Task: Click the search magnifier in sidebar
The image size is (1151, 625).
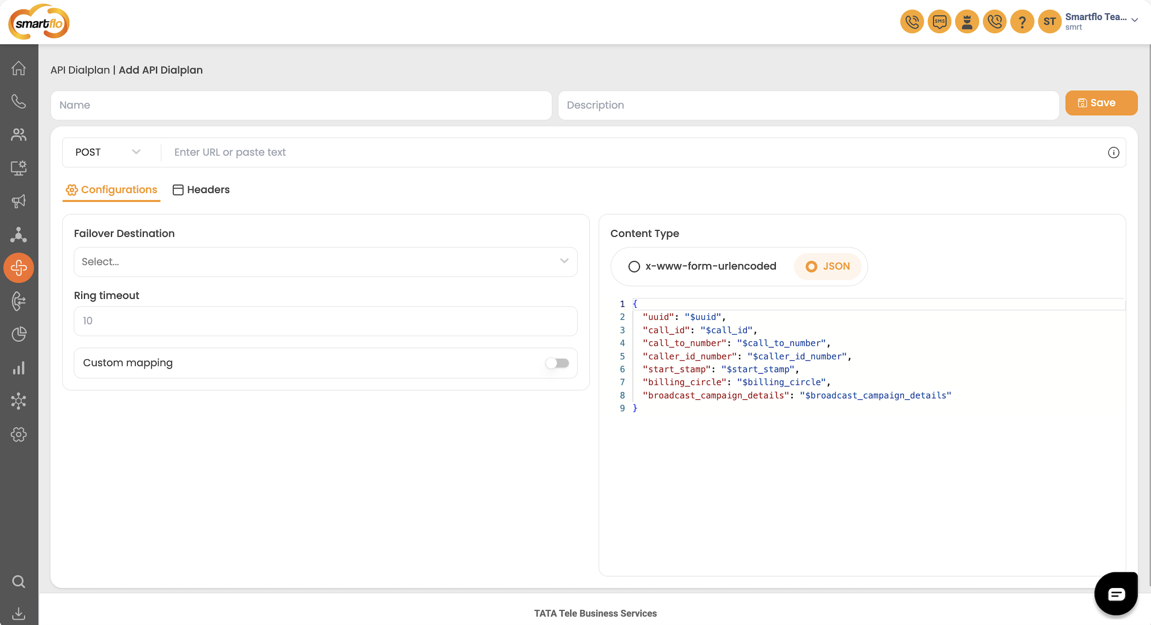Action: click(x=19, y=581)
